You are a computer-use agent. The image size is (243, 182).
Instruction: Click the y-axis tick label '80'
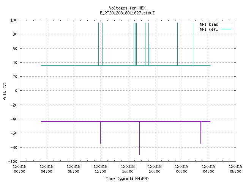(15, 34)
